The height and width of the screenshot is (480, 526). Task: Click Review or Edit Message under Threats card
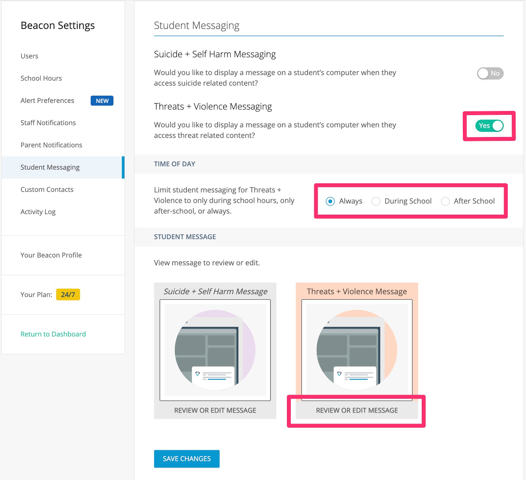click(x=357, y=410)
